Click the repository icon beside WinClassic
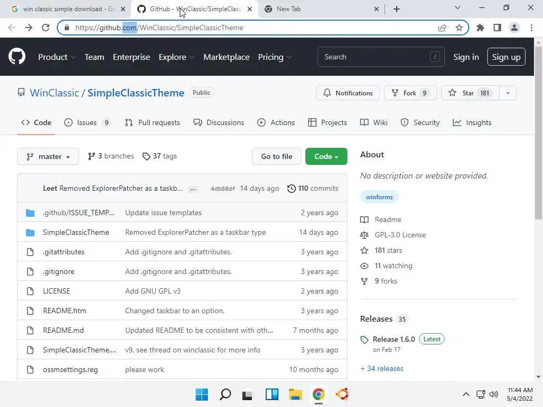The image size is (543, 407). (x=21, y=92)
